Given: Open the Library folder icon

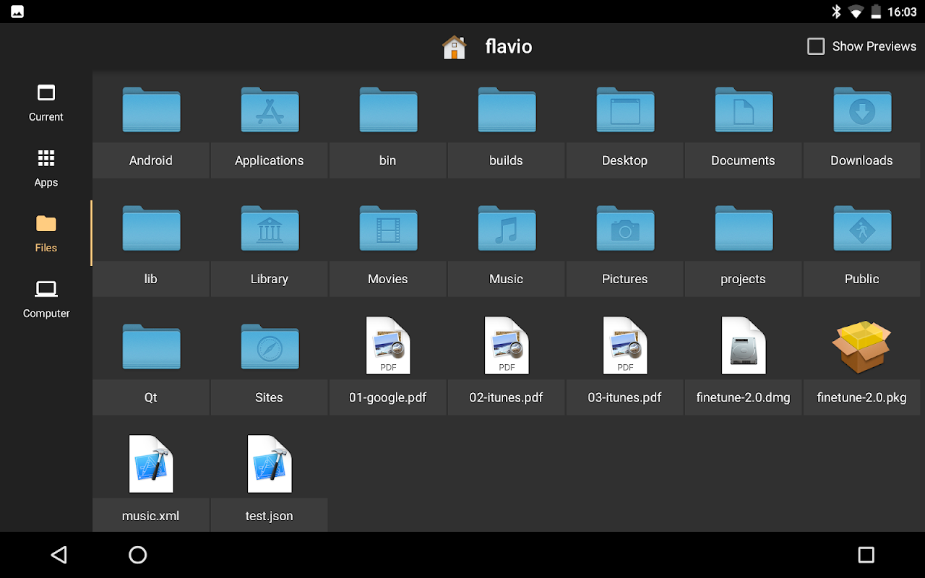Looking at the screenshot, I should coord(270,228).
